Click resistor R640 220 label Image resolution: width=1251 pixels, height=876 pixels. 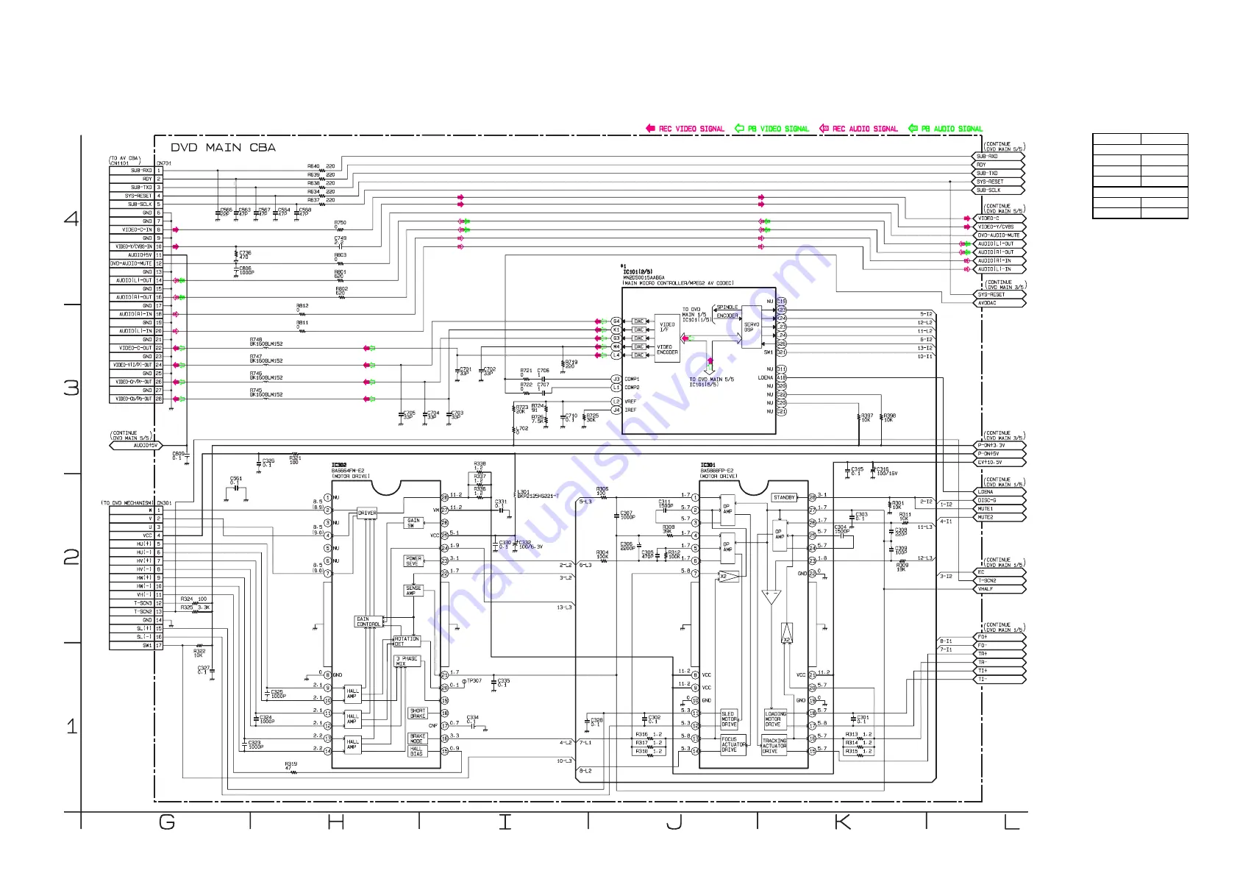click(x=321, y=166)
